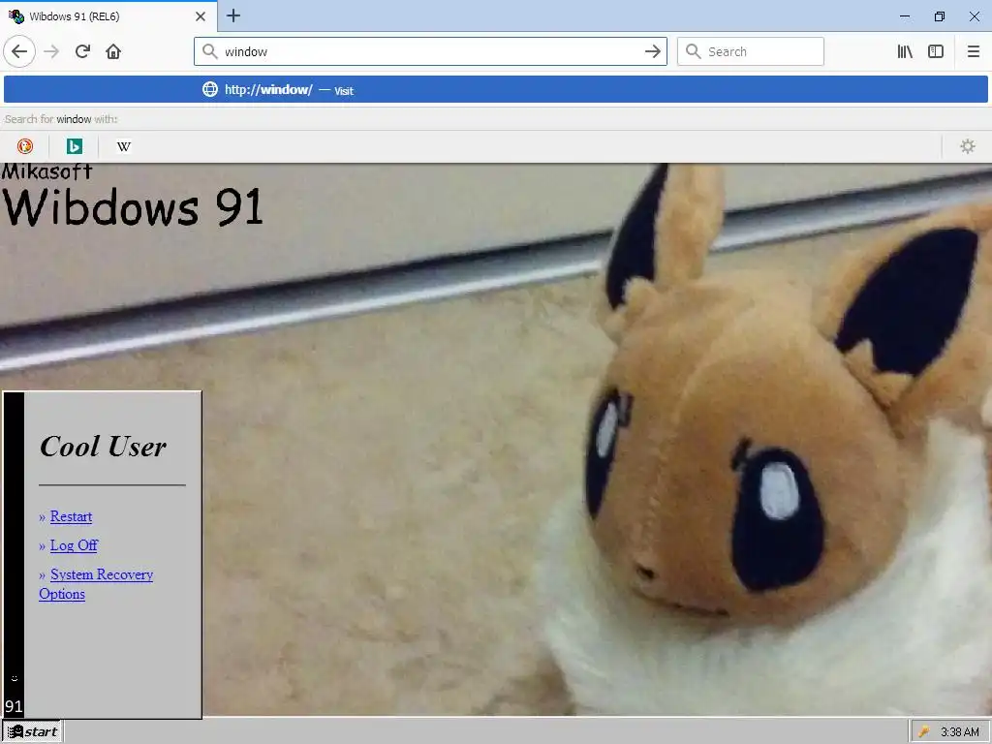Click the forward navigation arrow
The image size is (992, 744).
[x=52, y=51]
